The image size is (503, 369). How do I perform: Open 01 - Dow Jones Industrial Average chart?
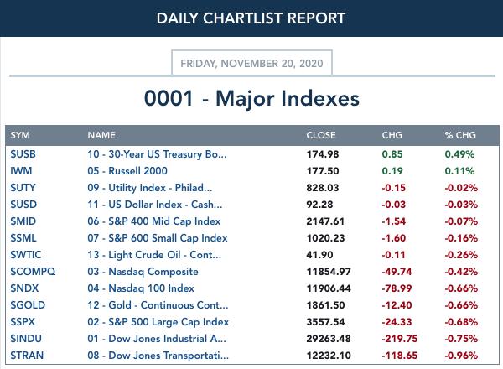point(157,339)
